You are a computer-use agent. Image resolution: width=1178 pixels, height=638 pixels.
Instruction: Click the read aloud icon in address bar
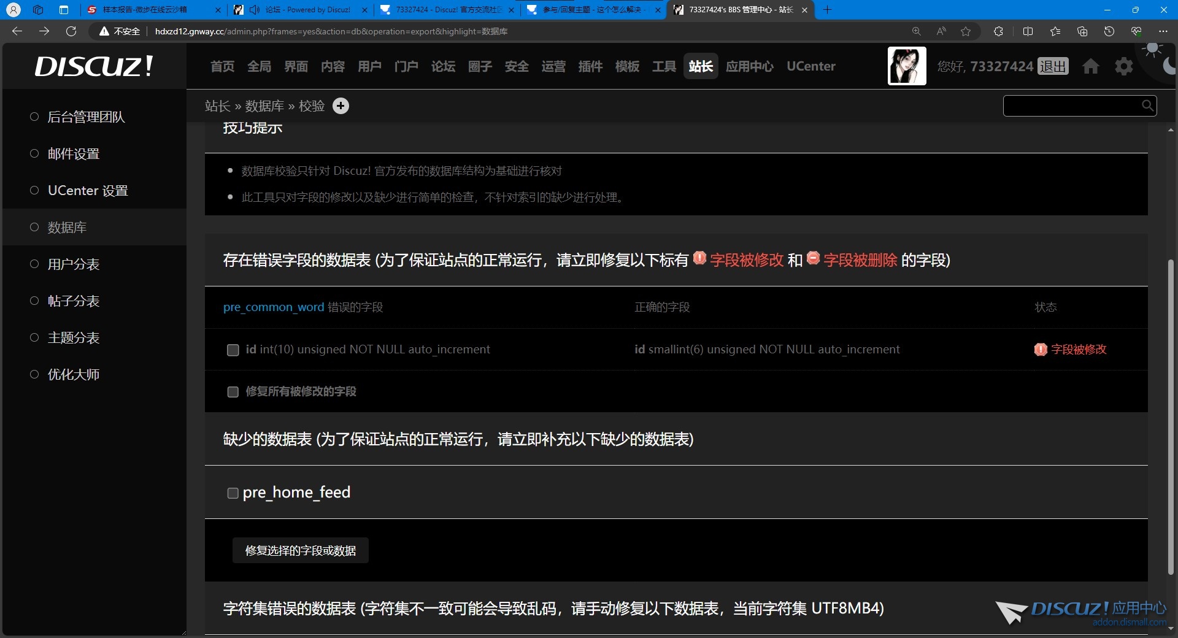(941, 31)
